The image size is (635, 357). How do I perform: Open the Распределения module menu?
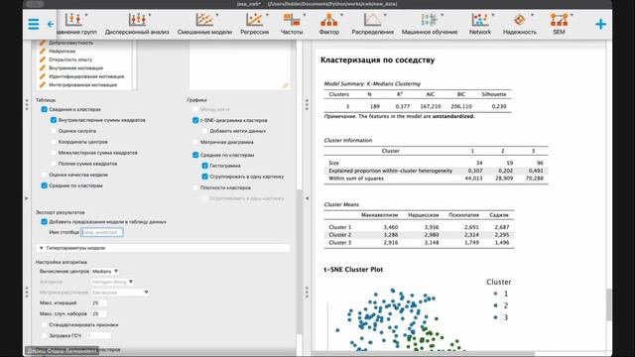372,24
